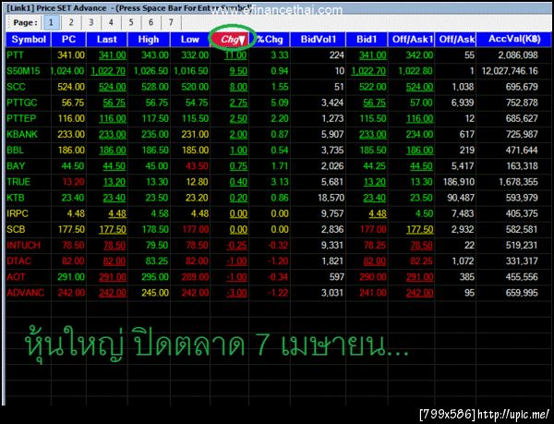
Task: Click PTTEP offer price 116.00
Action: [419, 118]
